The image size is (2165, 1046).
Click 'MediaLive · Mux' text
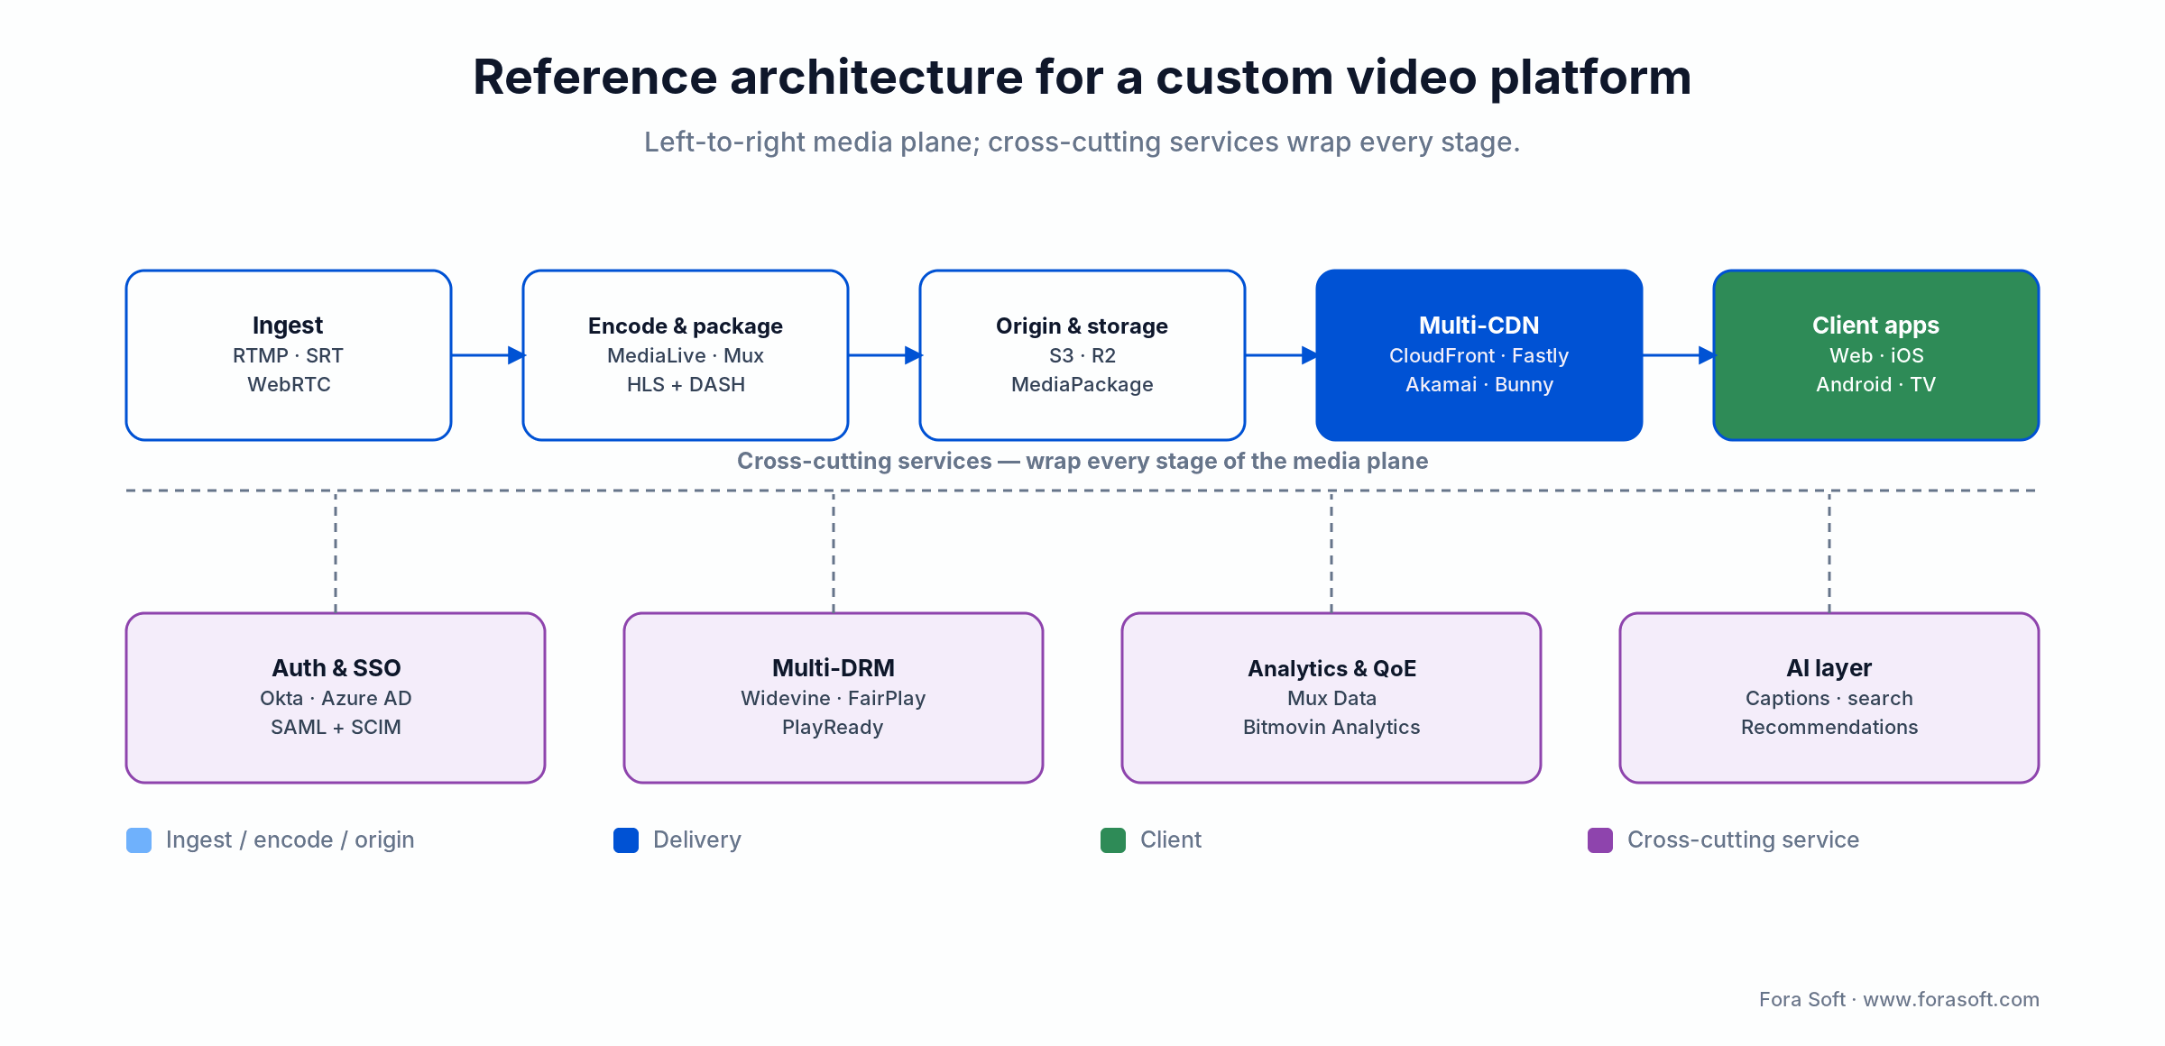[x=686, y=355]
